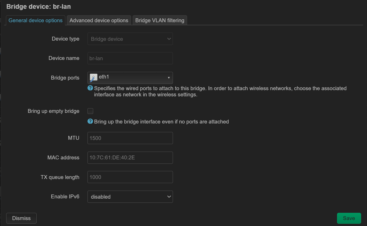Click the help icon beside the Bridge ports description
Image resolution: width=367 pixels, height=226 pixels.
90,88
